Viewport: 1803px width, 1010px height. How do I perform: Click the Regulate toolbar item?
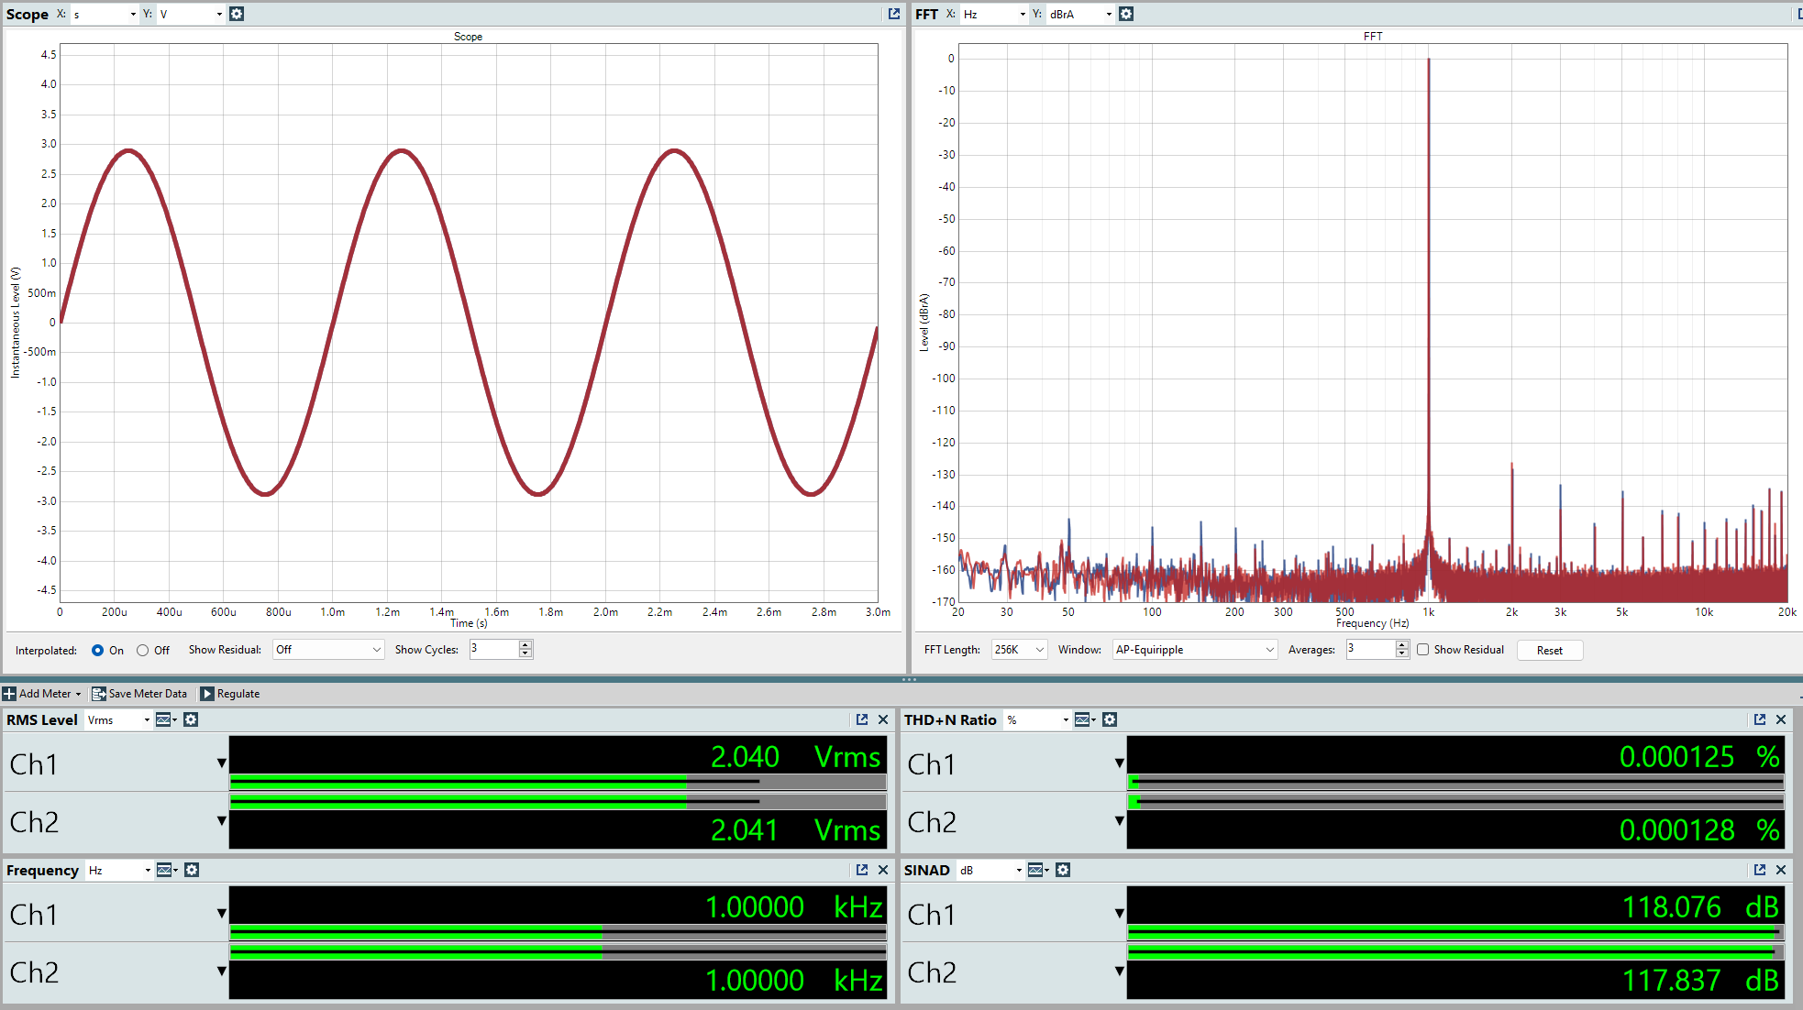click(x=230, y=694)
